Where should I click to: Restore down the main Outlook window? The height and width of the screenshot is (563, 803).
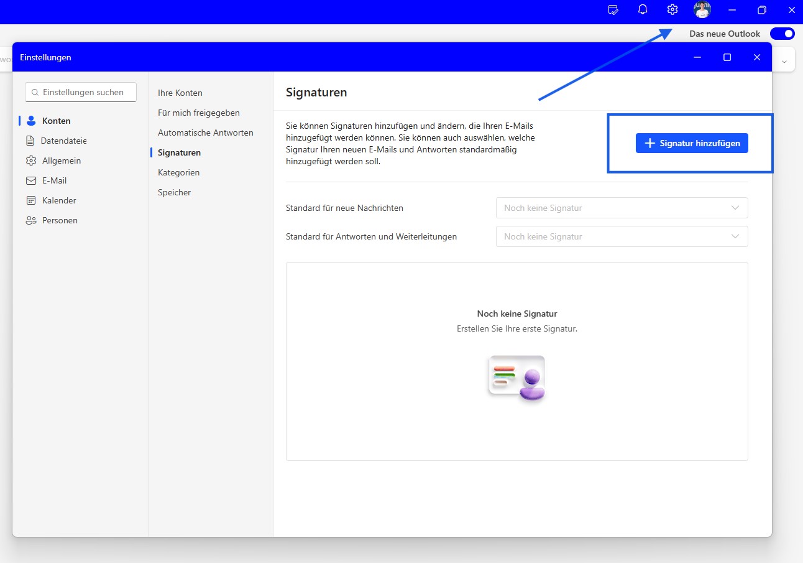pyautogui.click(x=762, y=10)
